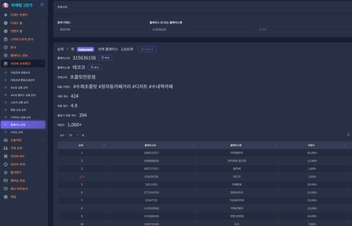Viewport: 352px width, 226px height.
Task: Expand the 컨텐츠 툴 chevron
Action: 43,31
